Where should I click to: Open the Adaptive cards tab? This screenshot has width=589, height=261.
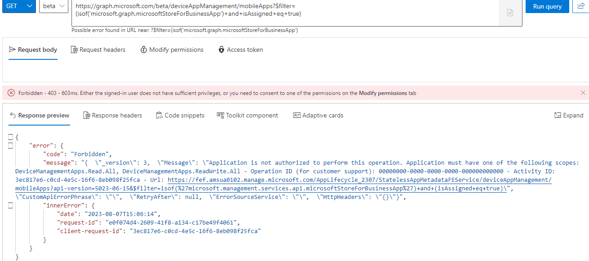318,116
